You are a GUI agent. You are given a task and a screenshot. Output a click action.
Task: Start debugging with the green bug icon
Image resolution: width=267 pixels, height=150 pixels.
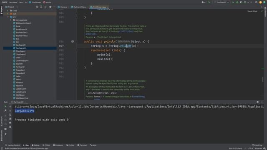click(x=237, y=2)
